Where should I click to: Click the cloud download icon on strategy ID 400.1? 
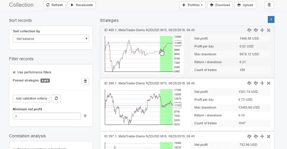tap(249, 30)
